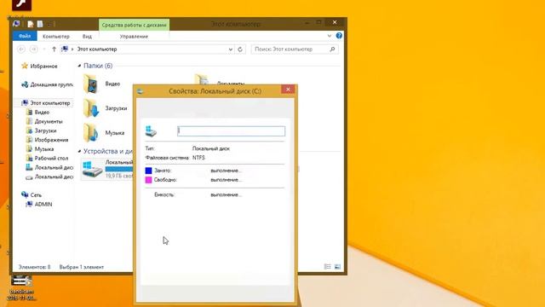The height and width of the screenshot is (307, 545).
Task: Open the address bar history dropdown
Action: click(x=230, y=49)
